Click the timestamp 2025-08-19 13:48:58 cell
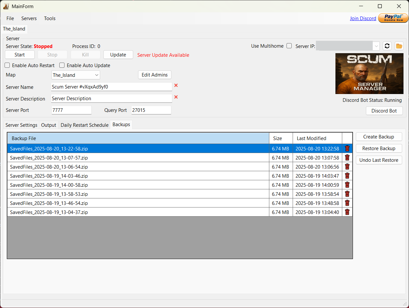 click(x=317, y=203)
